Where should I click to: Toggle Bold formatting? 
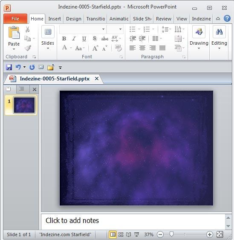[x=64, y=39]
